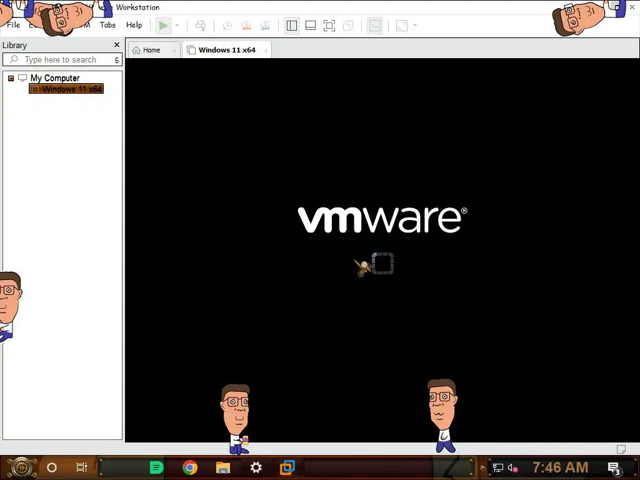Click the 7:46 AM clock
640x480 pixels.
click(x=561, y=467)
